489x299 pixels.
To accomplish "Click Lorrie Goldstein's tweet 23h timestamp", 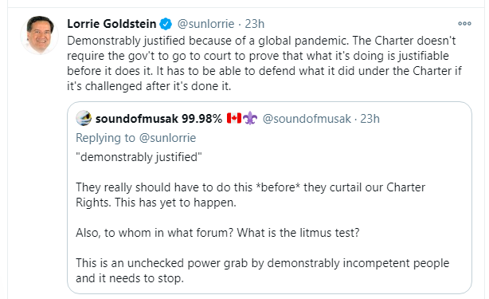I will click(255, 24).
